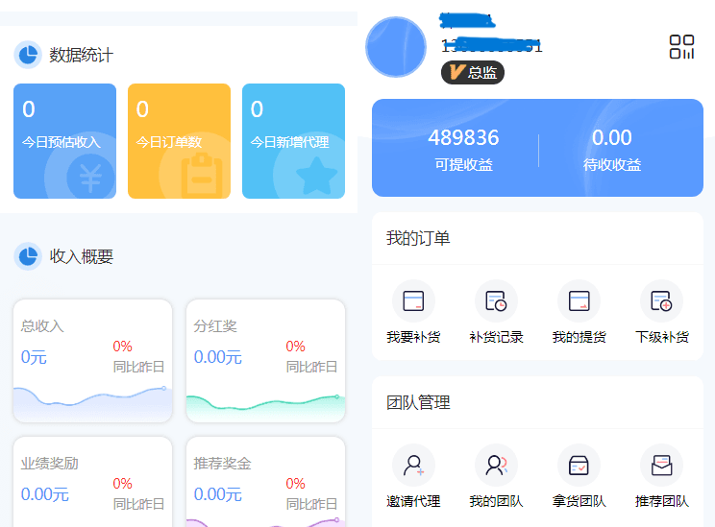The image size is (715, 527).
Task: Open the 我要补货 restock icon
Action: [x=413, y=301]
